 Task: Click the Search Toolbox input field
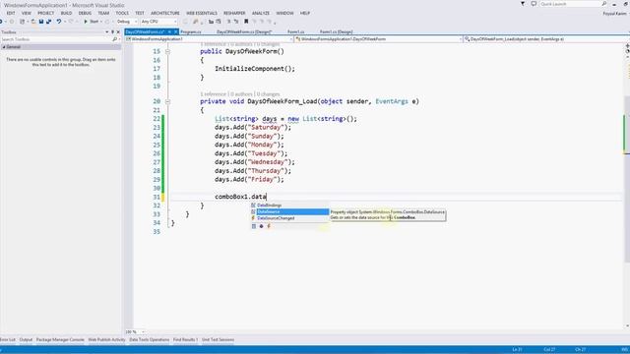click(x=56, y=39)
